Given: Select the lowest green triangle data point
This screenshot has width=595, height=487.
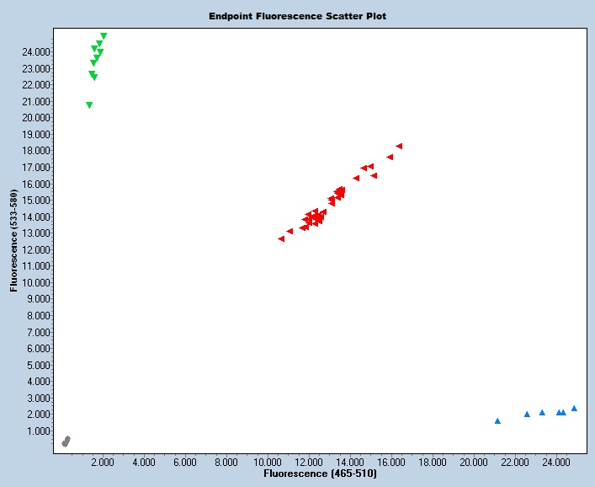Looking at the screenshot, I should coord(89,105).
